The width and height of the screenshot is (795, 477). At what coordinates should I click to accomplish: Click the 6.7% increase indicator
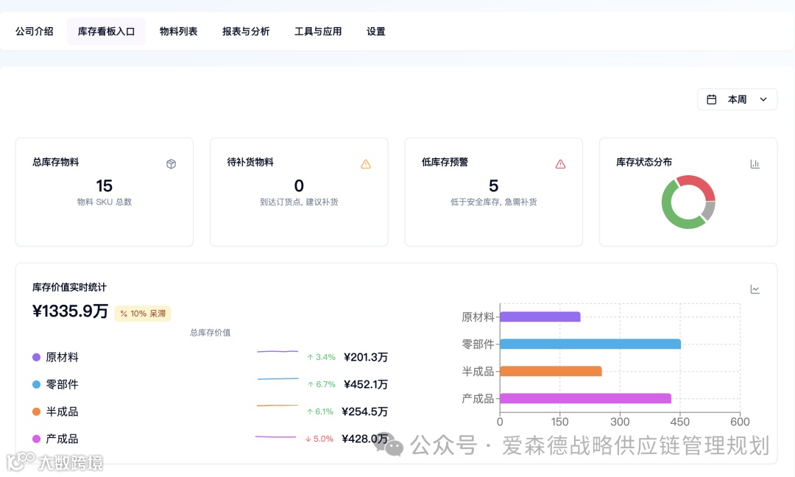[322, 384]
